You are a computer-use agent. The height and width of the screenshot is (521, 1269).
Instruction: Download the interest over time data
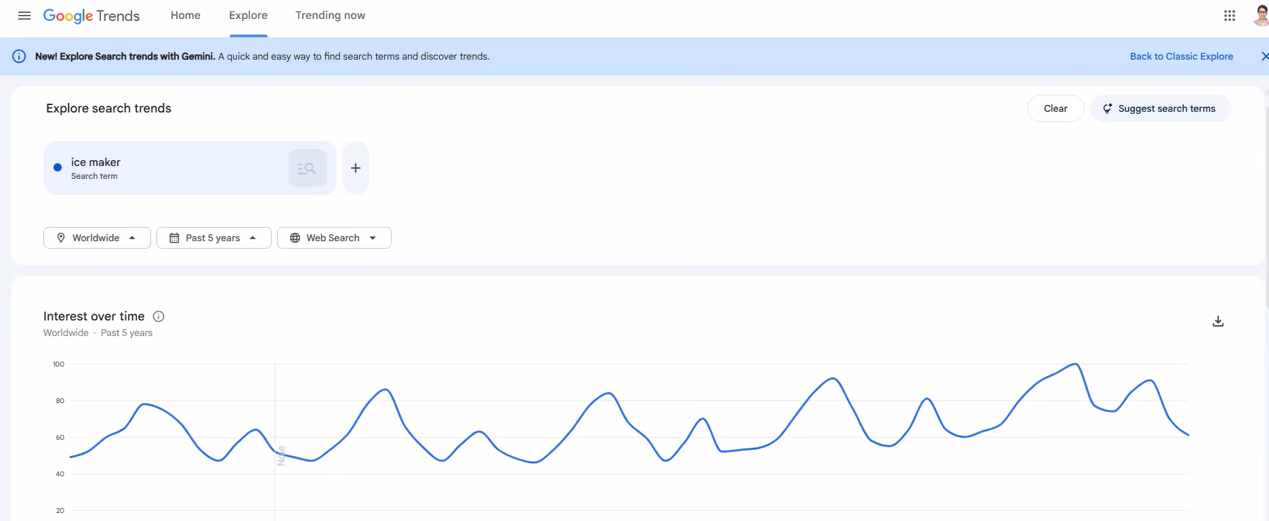point(1218,320)
